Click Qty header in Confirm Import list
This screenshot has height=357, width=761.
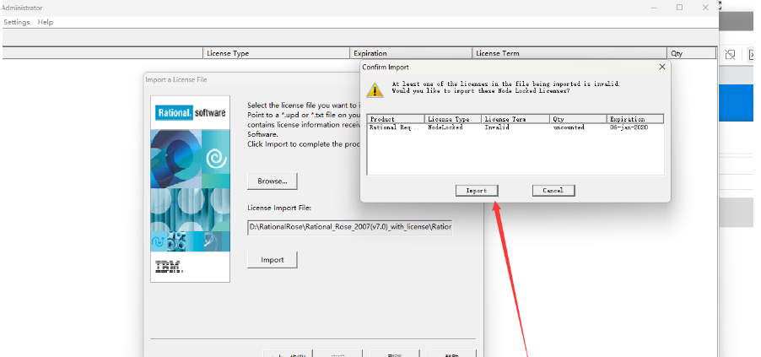(x=578, y=119)
